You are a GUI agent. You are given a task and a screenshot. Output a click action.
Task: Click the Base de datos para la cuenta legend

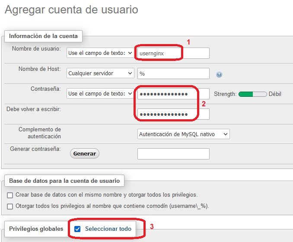64,180
